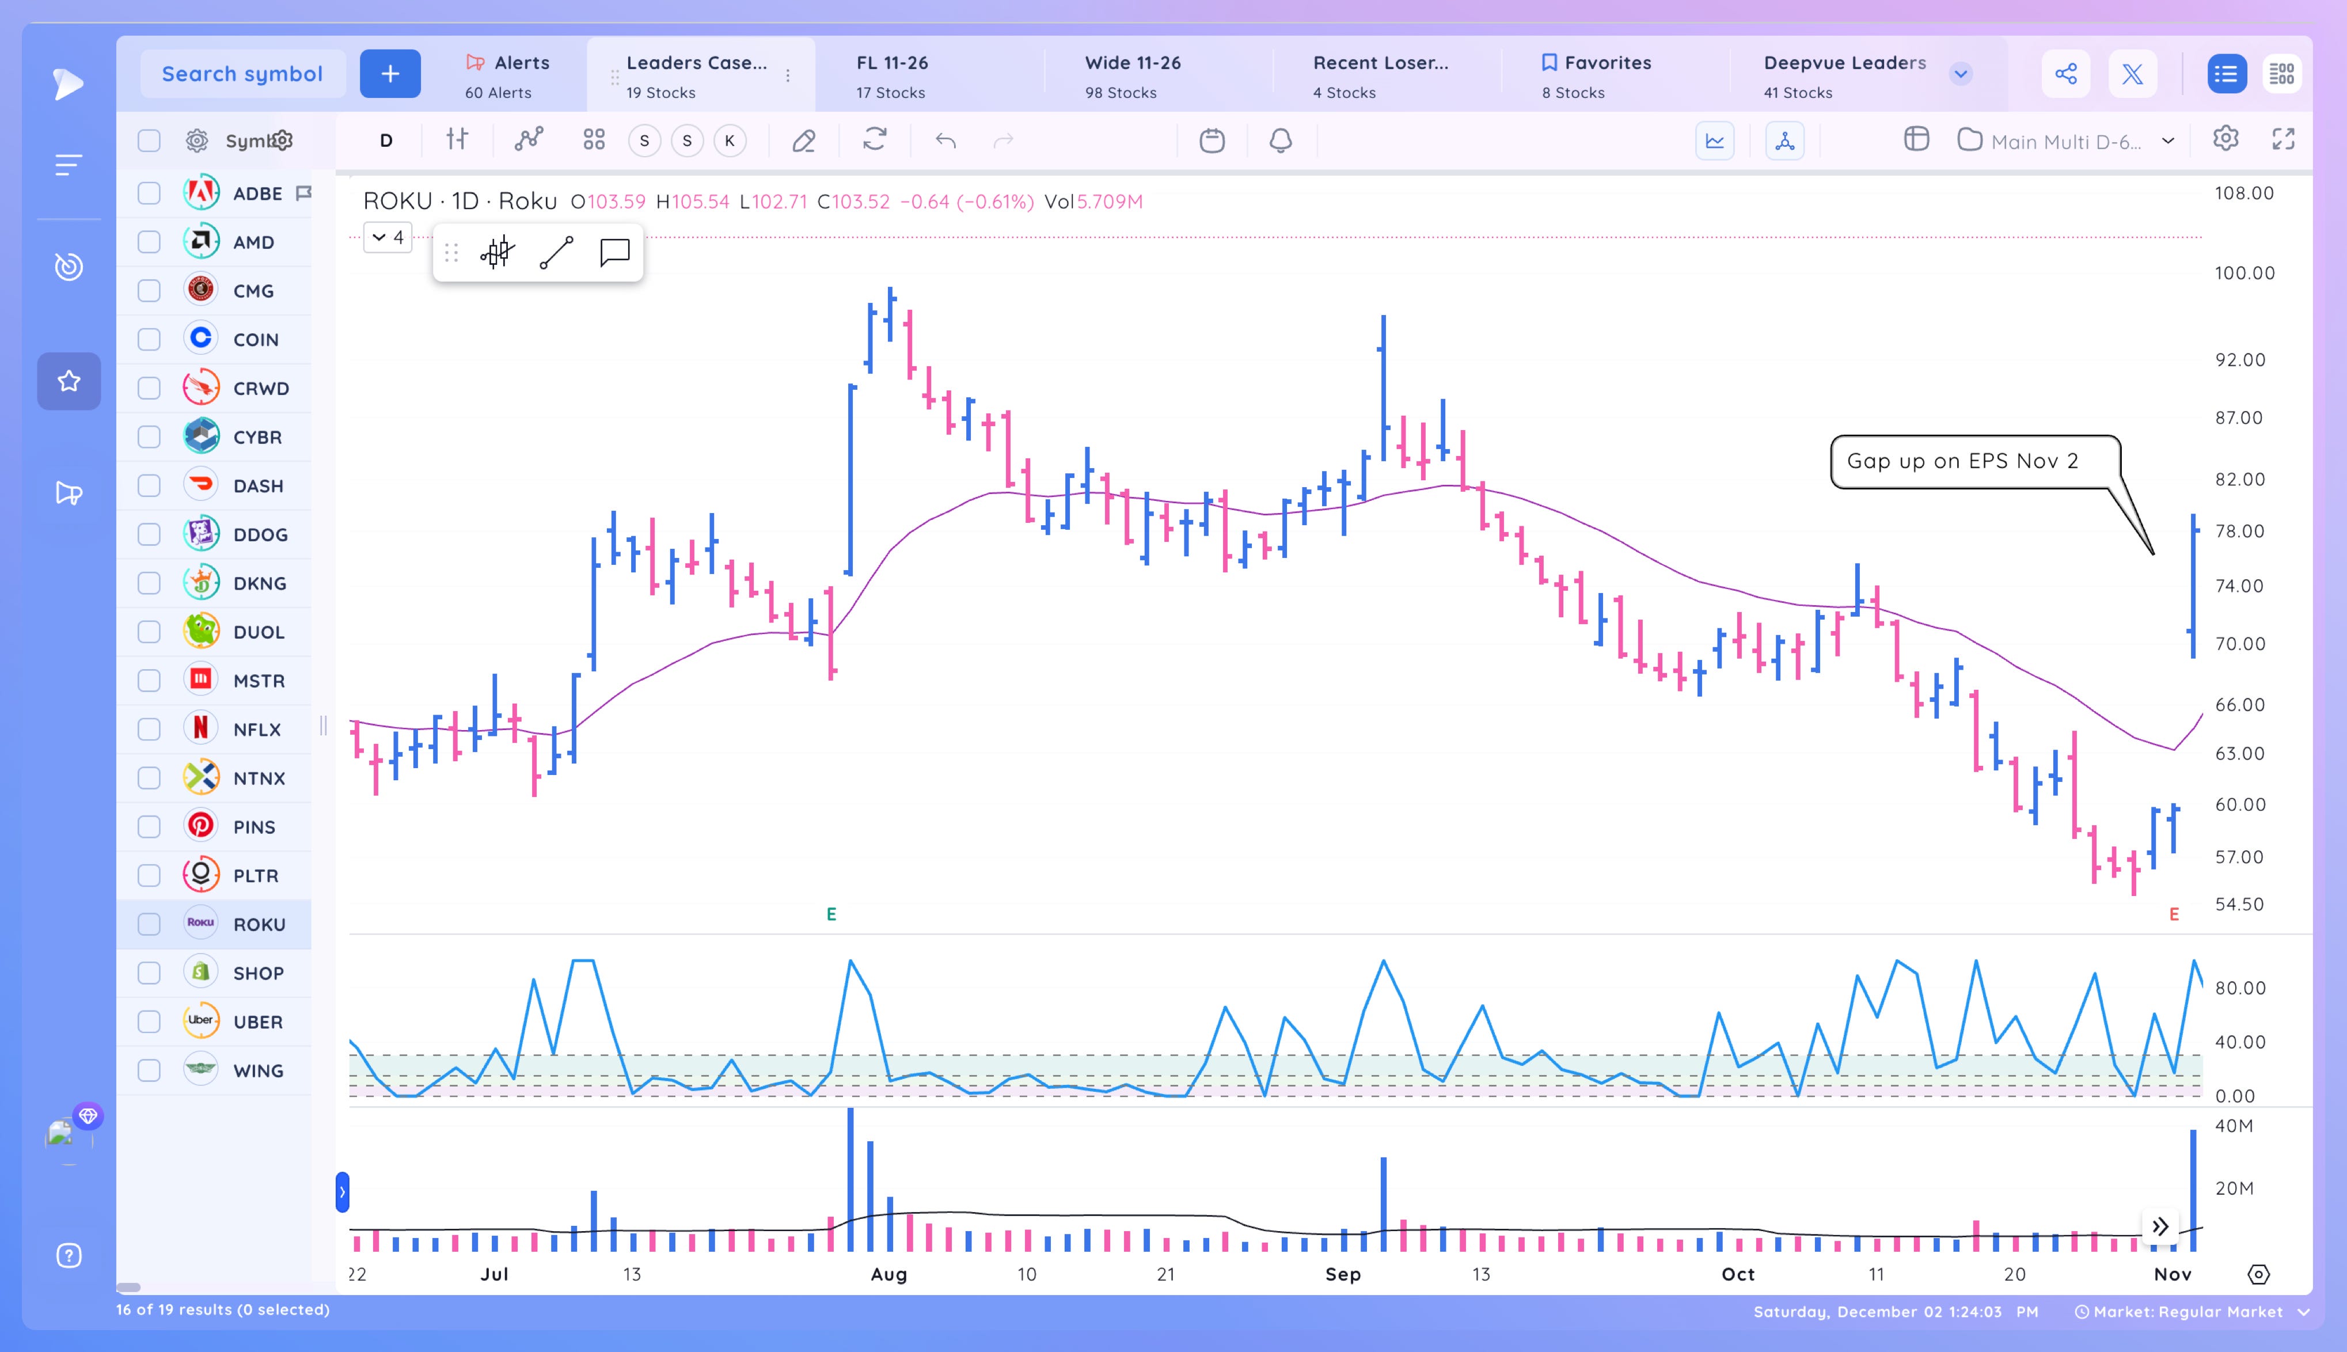Image resolution: width=2347 pixels, height=1352 pixels.
Task: Open the Main Multi D-6 layout dropdown
Action: point(2067,141)
